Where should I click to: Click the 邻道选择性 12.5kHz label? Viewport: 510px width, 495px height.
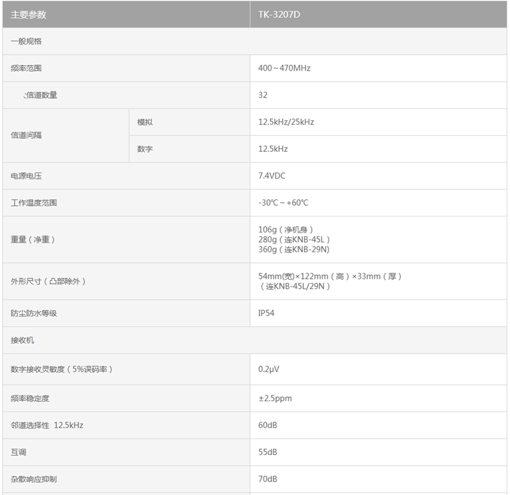(47, 426)
